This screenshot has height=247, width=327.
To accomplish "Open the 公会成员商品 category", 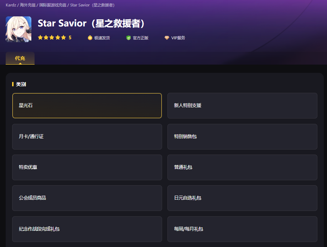I will pos(87,198).
